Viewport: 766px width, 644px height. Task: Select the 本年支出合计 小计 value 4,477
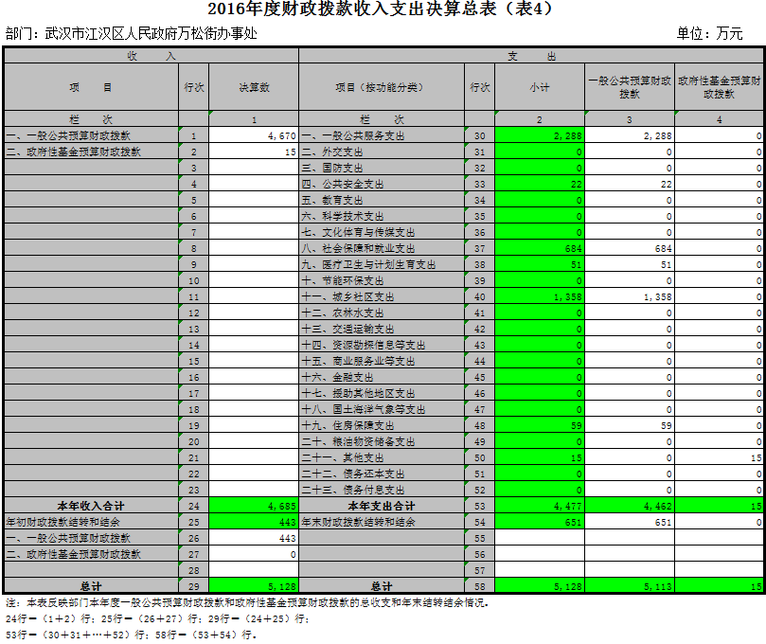(x=539, y=507)
